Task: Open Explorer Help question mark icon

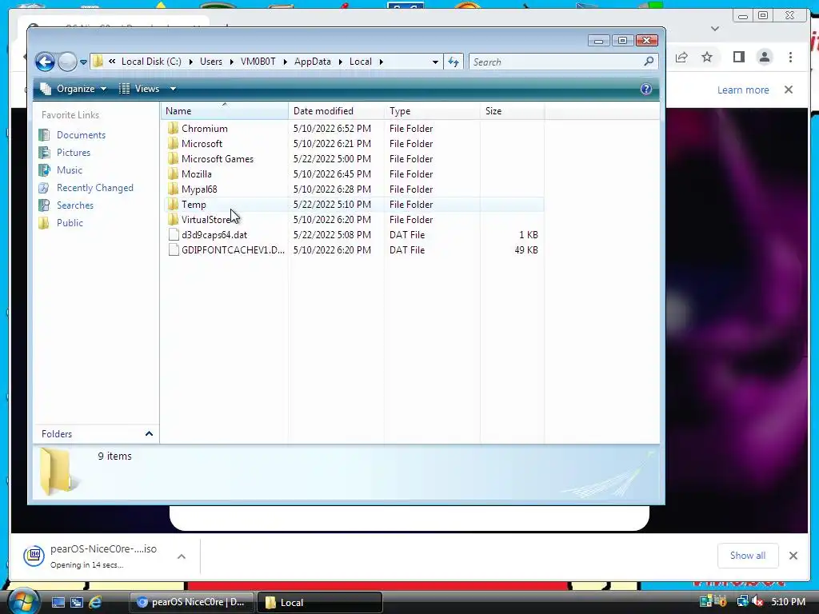Action: (x=646, y=89)
